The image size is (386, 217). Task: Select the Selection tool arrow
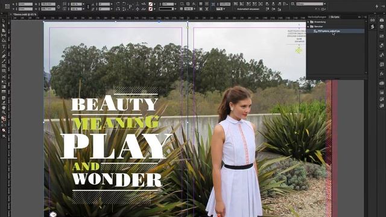(x=4, y=21)
